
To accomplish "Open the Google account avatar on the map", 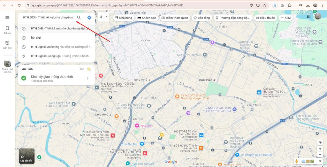I will pyautogui.click(x=318, y=16).
